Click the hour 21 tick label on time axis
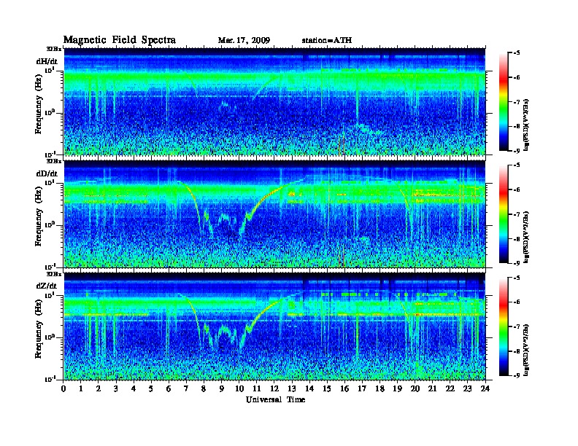The width and height of the screenshot is (578, 446). coord(432,388)
